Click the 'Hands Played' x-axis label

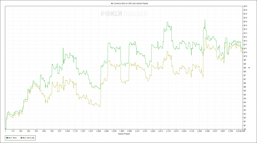[124, 134]
